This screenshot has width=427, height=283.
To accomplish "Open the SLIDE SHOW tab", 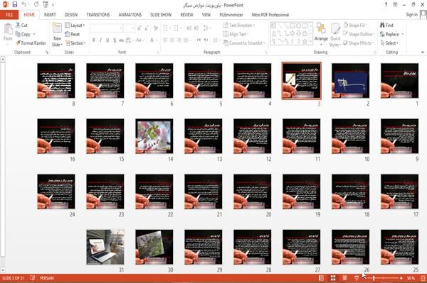I will 161,15.
